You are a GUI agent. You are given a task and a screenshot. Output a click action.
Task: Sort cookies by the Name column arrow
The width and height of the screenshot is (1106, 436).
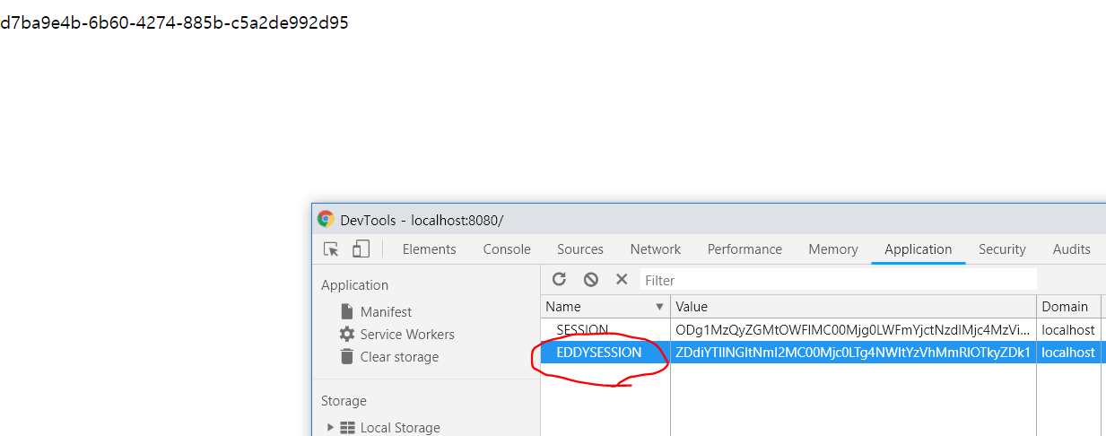[x=660, y=307]
